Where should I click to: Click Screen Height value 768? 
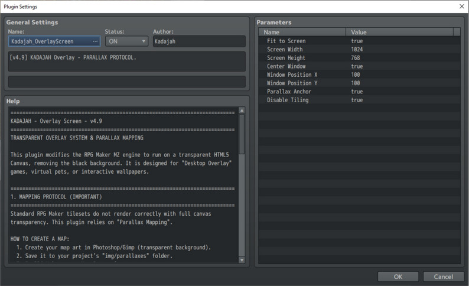[x=356, y=58]
